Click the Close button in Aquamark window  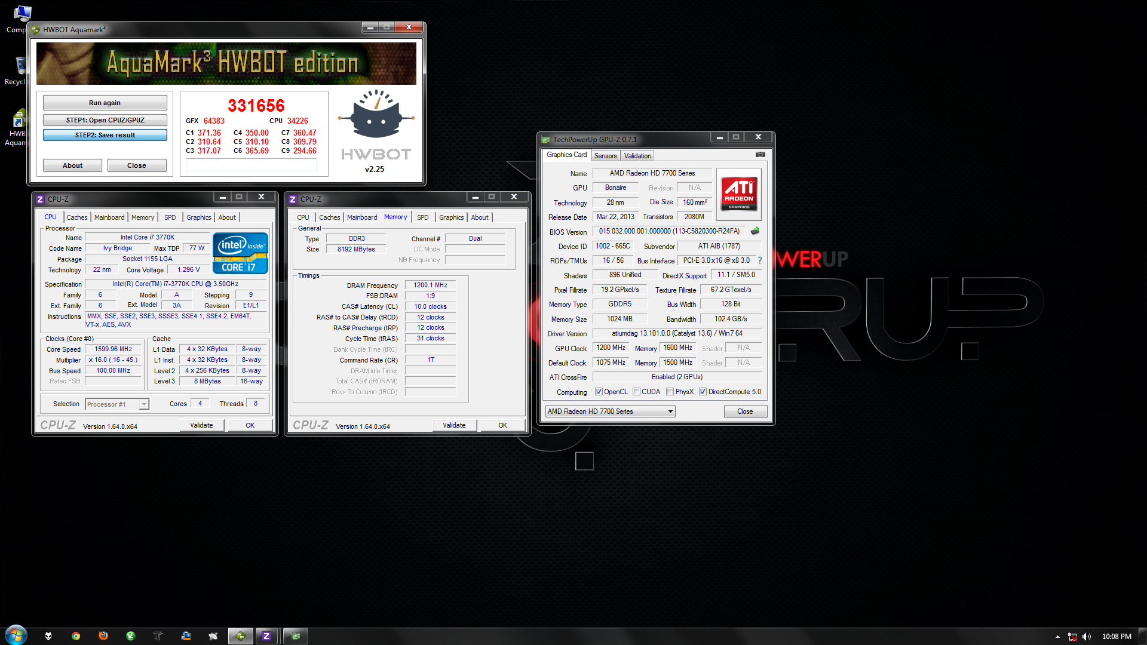136,165
